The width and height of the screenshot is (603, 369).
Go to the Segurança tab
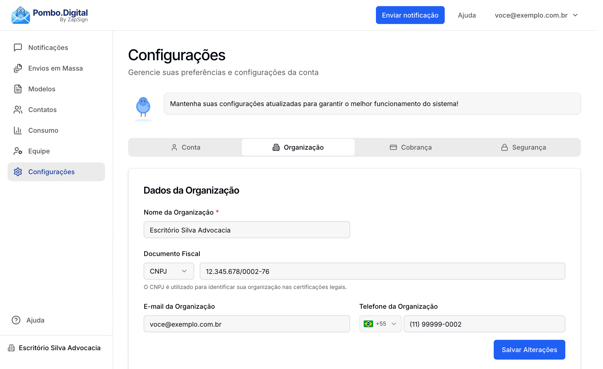point(524,147)
